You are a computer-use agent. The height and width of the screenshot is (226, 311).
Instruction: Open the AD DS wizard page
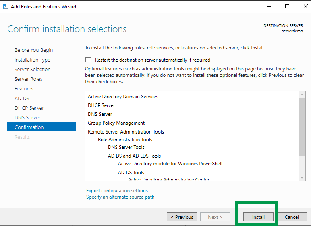coord(22,99)
